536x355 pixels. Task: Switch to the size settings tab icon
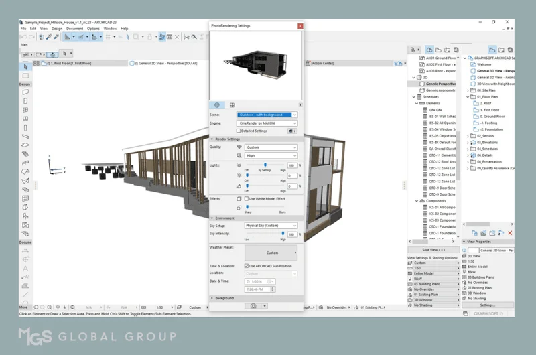[x=232, y=105]
